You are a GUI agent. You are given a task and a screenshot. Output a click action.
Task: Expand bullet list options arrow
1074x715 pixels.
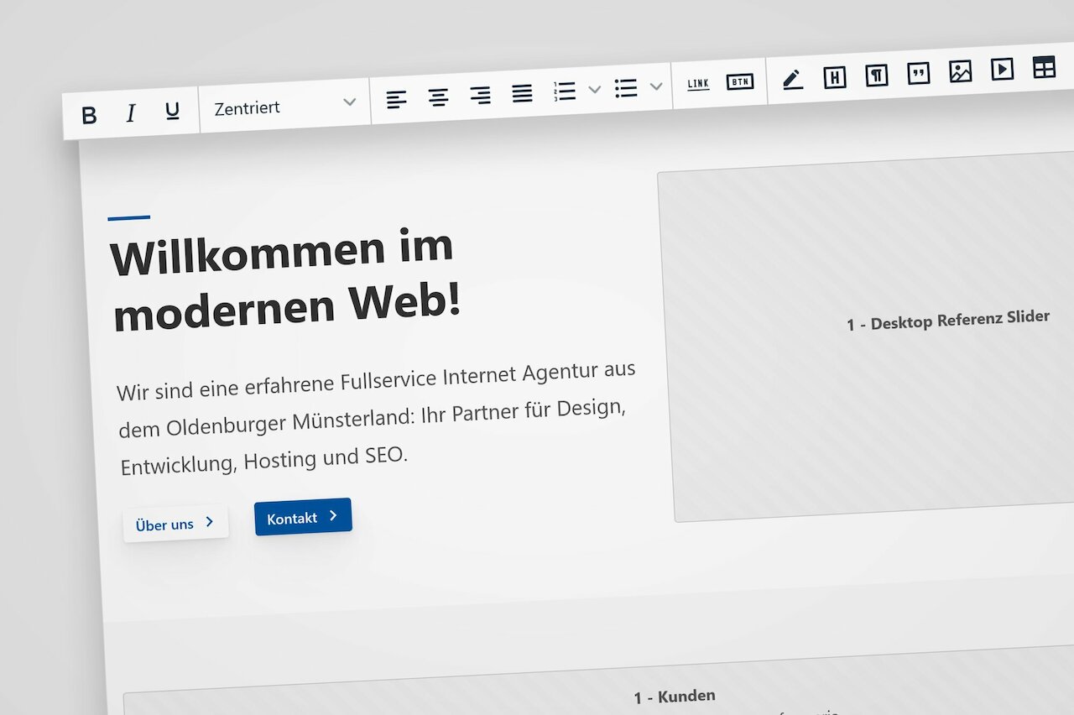click(656, 86)
